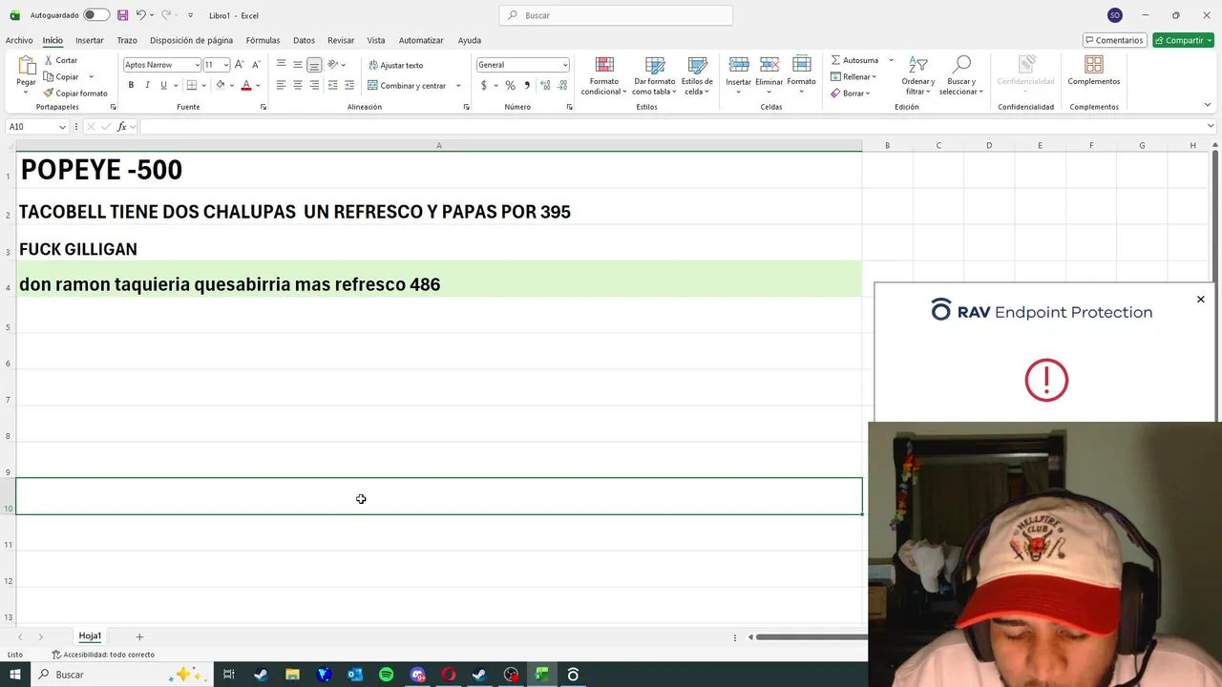Apply red font color A

tap(245, 85)
